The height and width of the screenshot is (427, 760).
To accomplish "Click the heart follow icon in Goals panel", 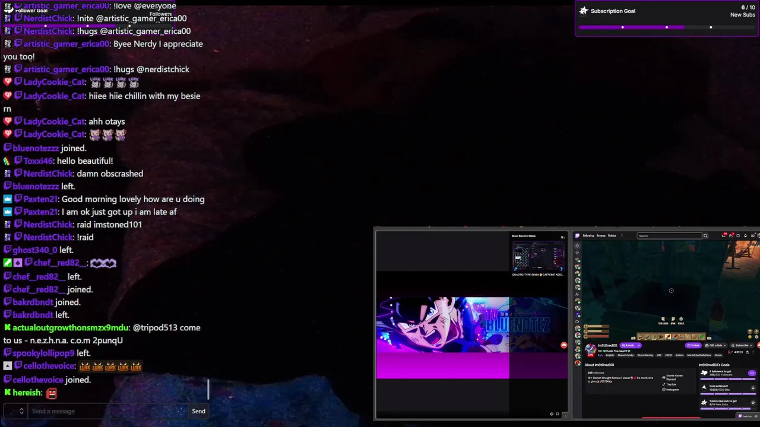I will tap(752, 373).
